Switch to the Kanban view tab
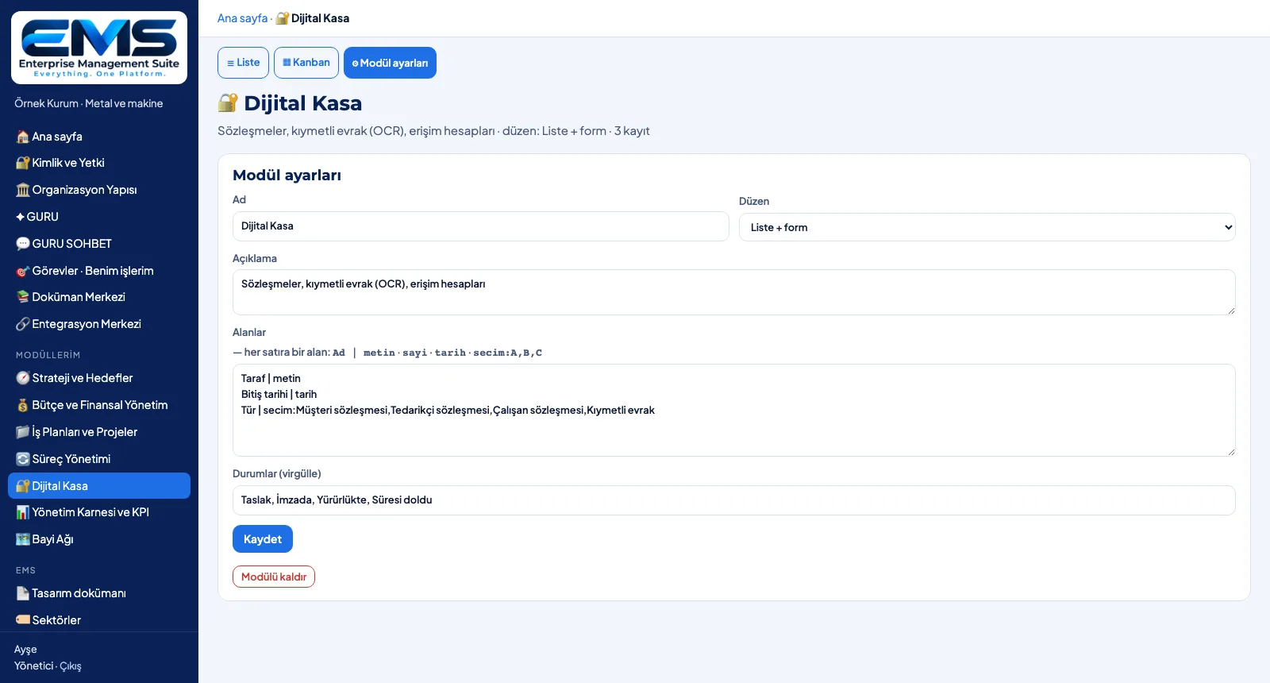 tap(306, 63)
